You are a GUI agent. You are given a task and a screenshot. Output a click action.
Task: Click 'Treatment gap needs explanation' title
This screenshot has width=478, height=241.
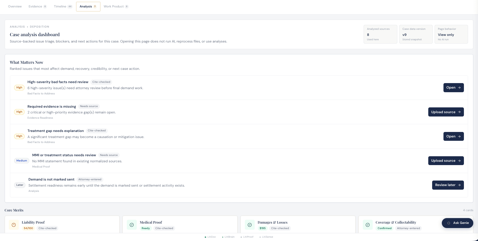click(x=56, y=131)
